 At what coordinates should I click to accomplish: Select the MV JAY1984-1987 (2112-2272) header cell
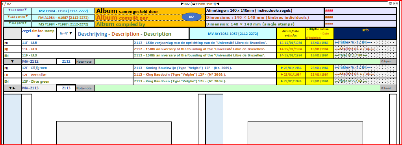(233, 33)
